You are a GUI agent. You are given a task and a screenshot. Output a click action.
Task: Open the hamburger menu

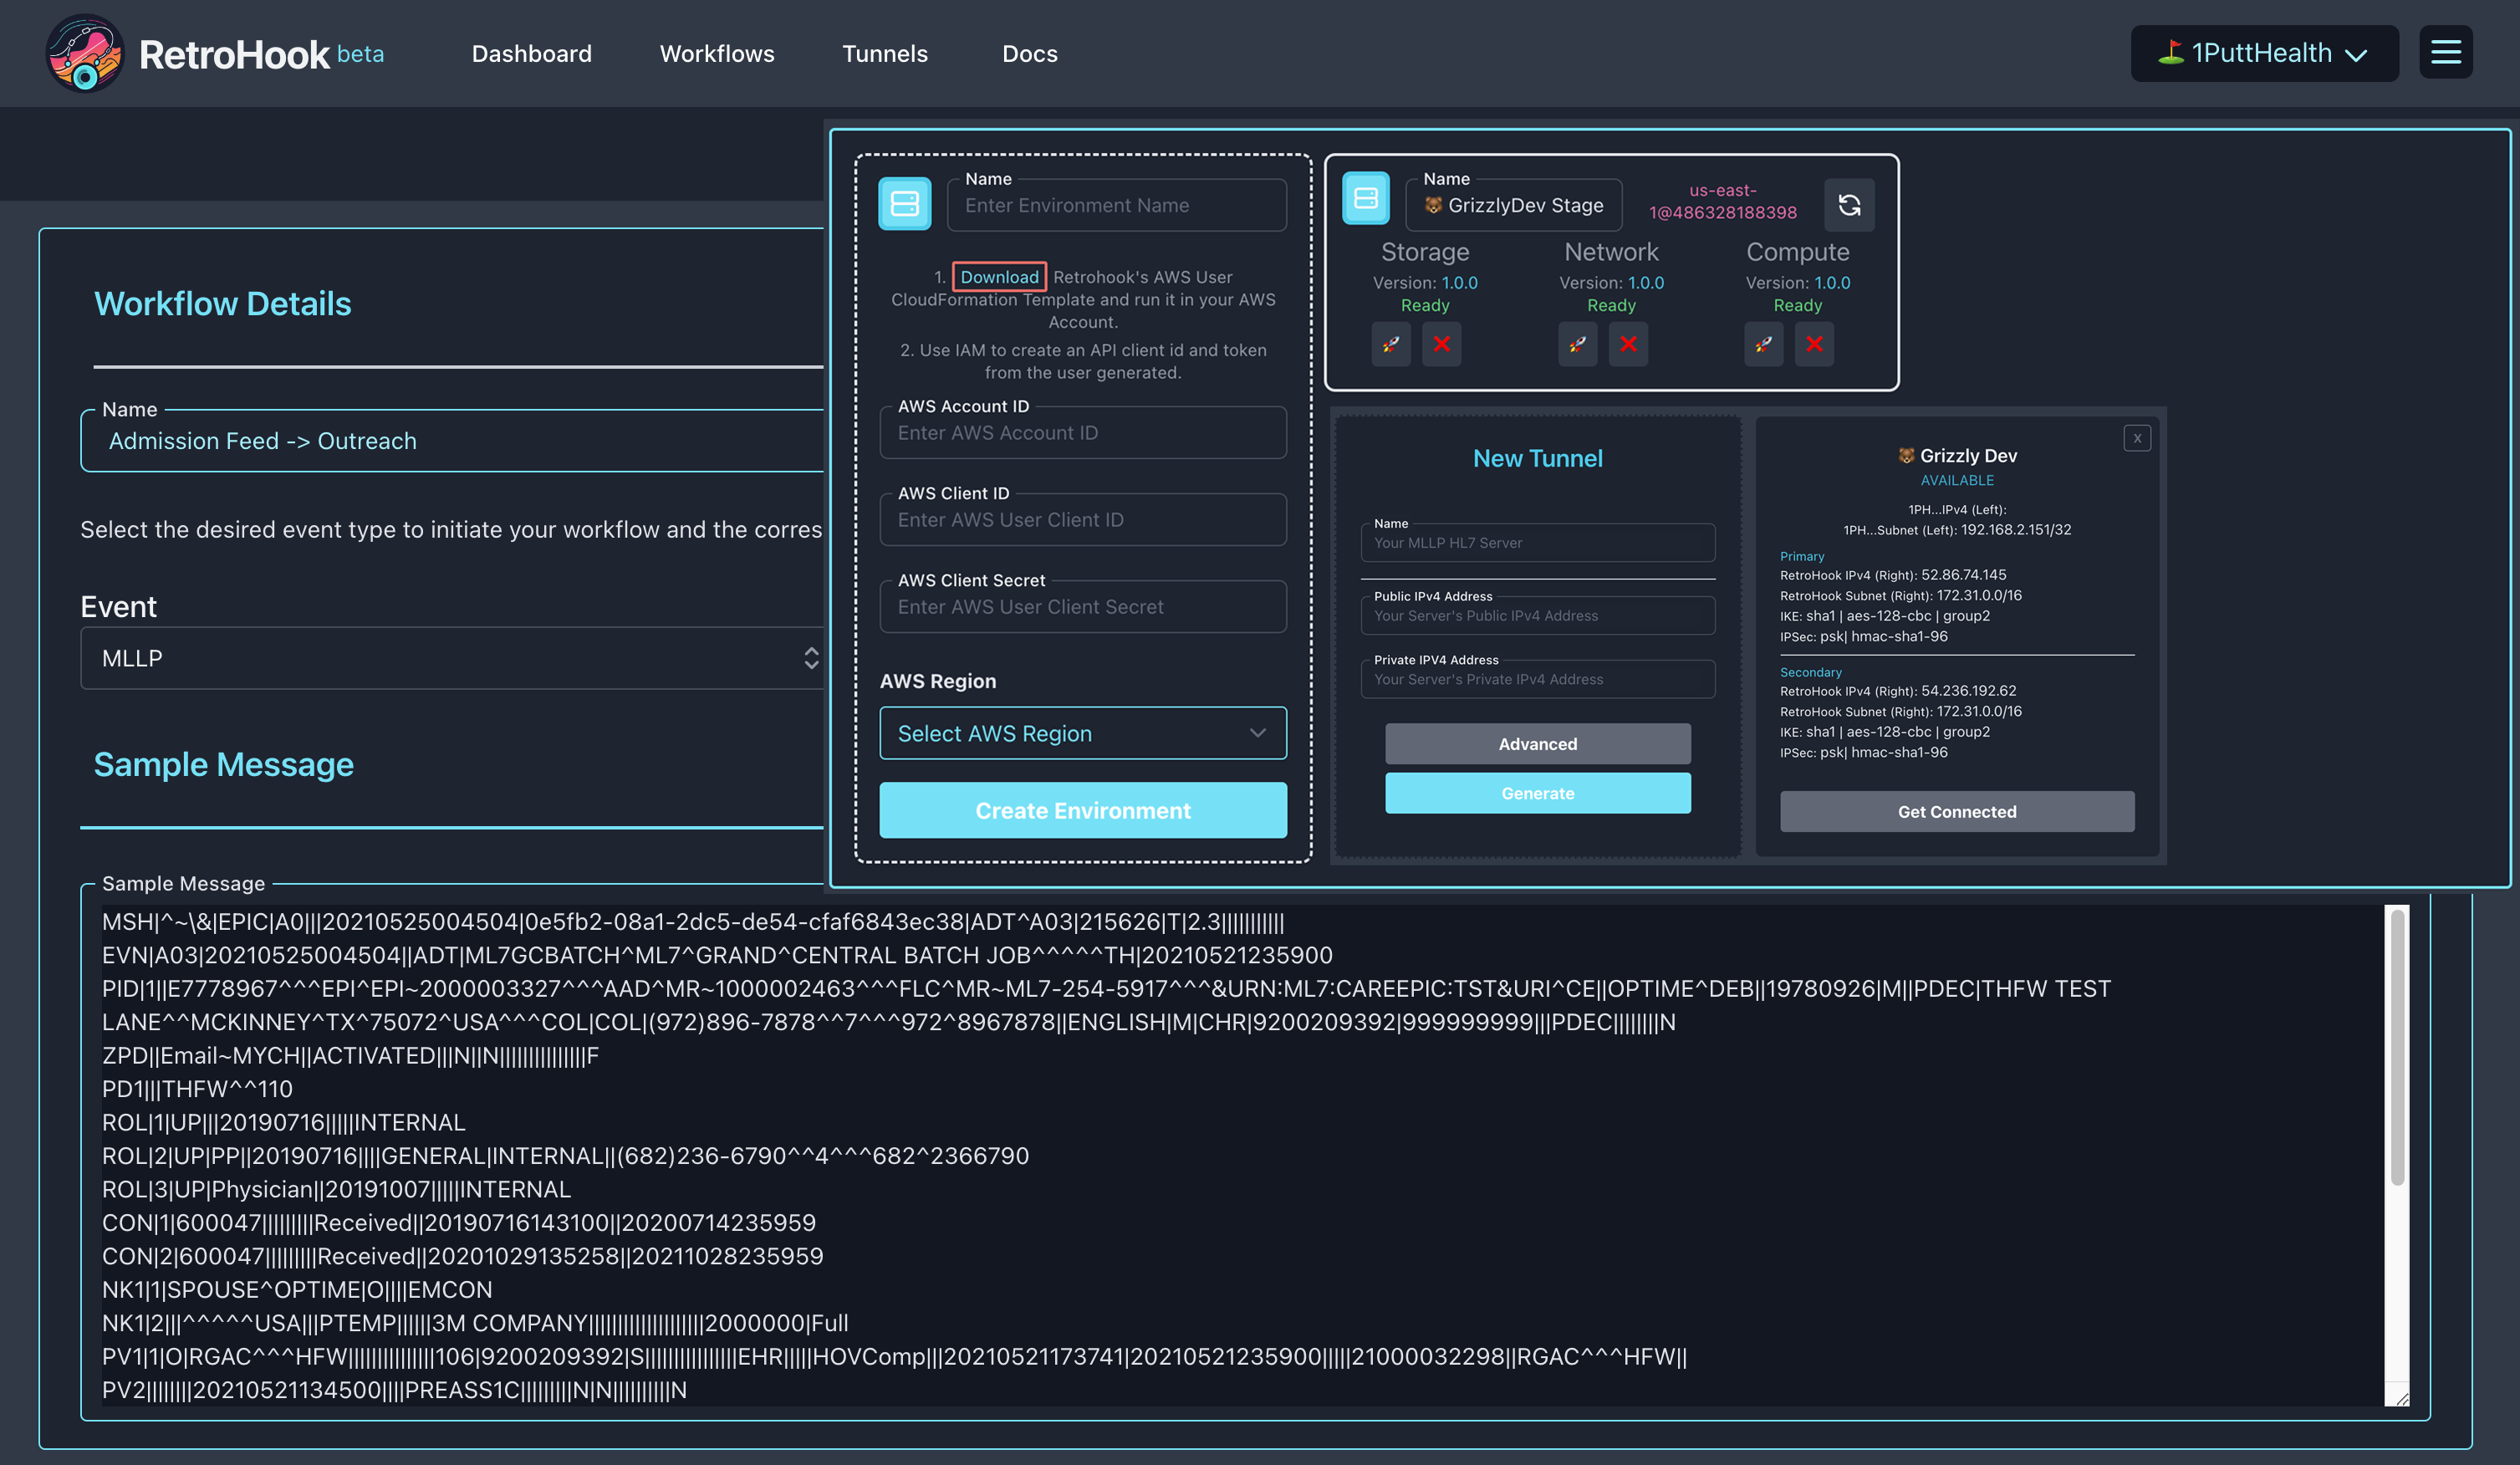click(2445, 52)
